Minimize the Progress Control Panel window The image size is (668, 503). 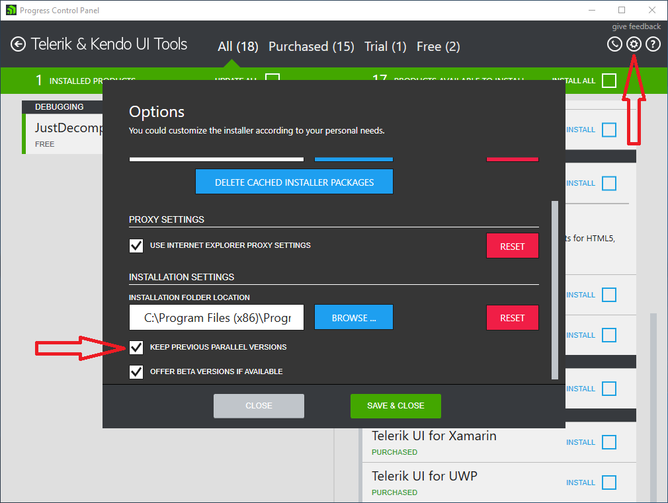pos(592,10)
